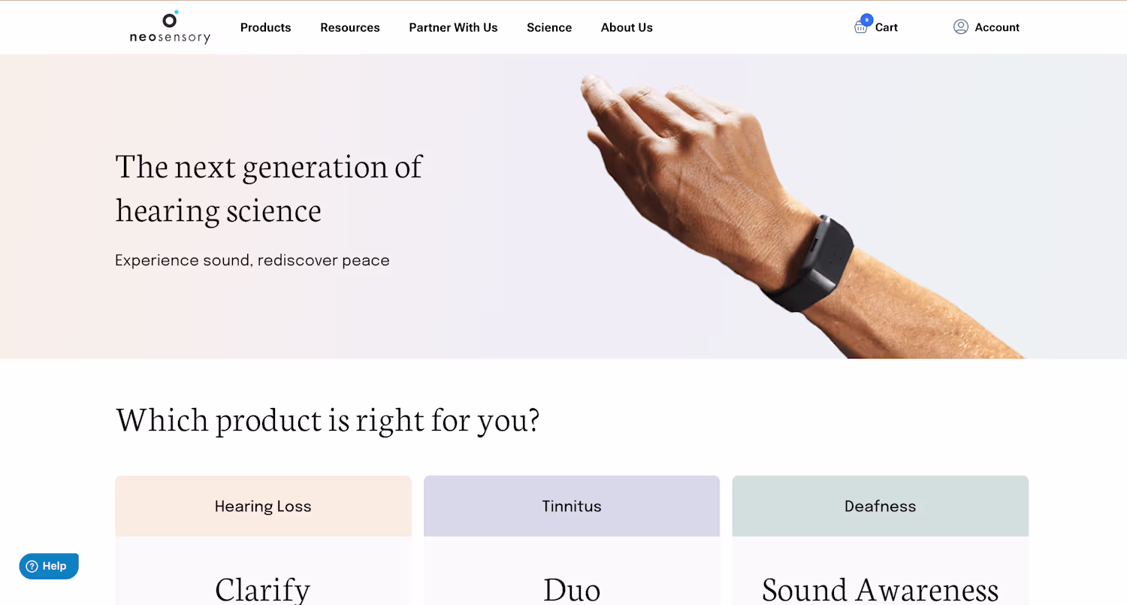Click the Duo product title
1127x605 pixels.
pyautogui.click(x=572, y=589)
